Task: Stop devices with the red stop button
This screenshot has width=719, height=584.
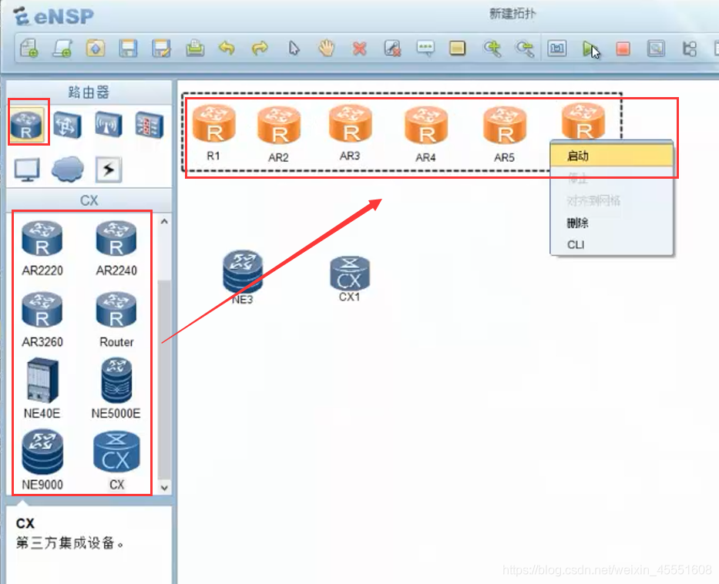Action: click(x=623, y=48)
